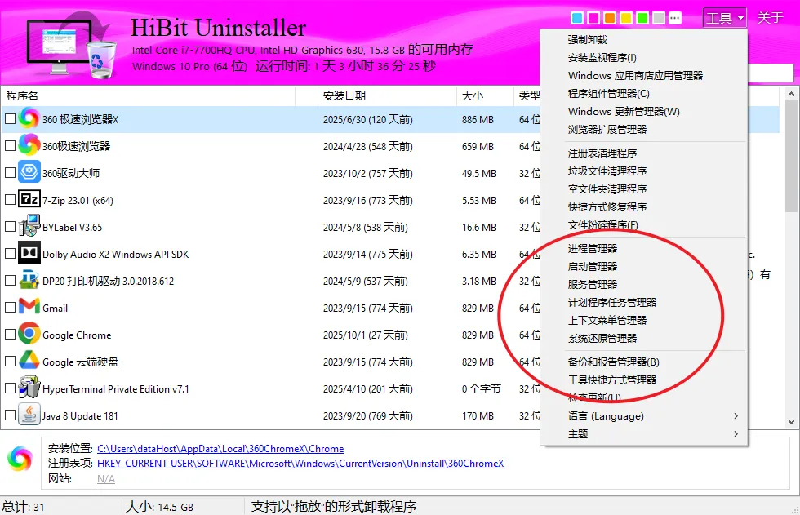Click the 360 极速浏览器X app icon

point(29,119)
